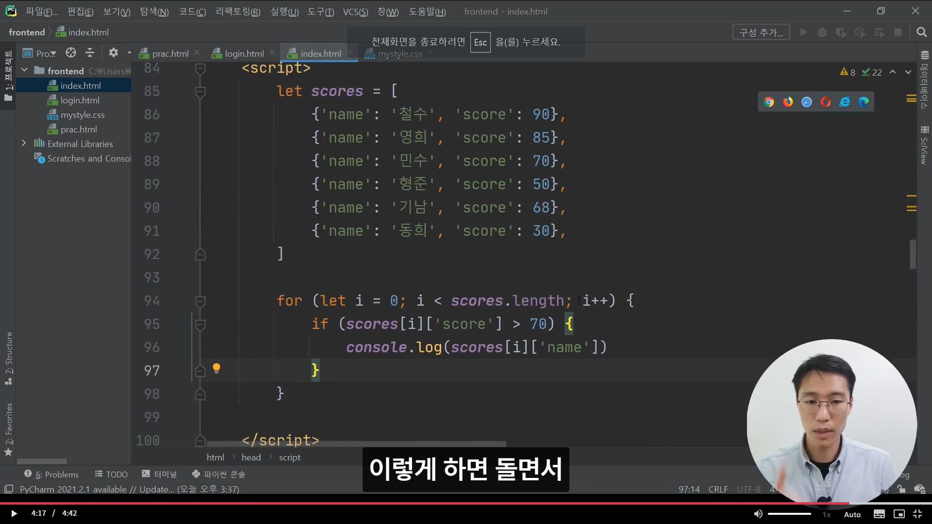The image size is (932, 524).
Task: Fold the scores array at line 85
Action: (x=200, y=91)
